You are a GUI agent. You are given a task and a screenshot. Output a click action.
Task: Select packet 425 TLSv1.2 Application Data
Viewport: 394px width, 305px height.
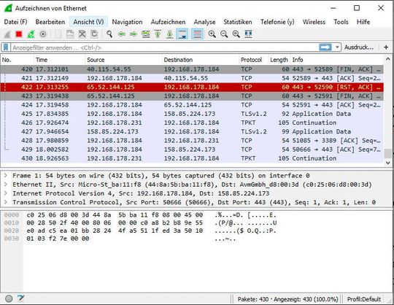click(192, 114)
